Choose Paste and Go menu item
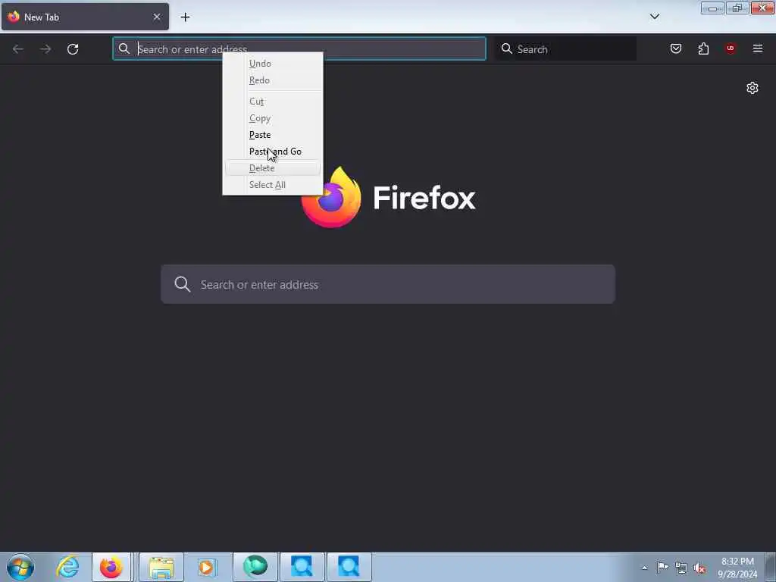 point(273,152)
